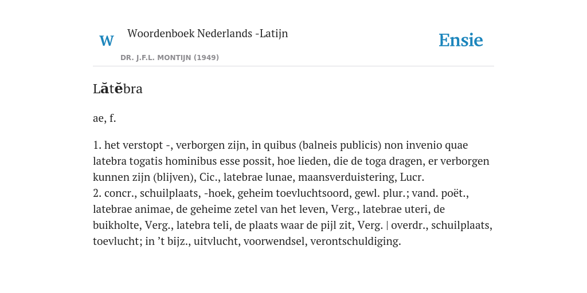The height and width of the screenshot is (293, 587).
Task: Click the first definition starting 'het verstopt'
Action: coord(291,161)
